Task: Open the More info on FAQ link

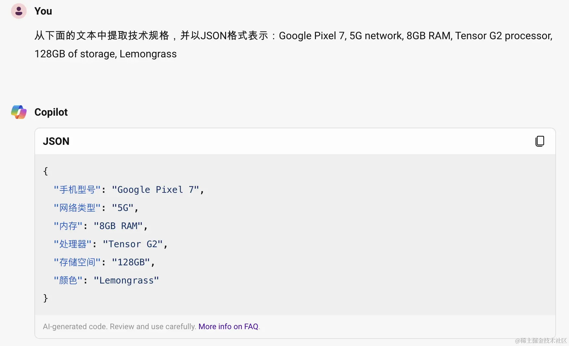Action: tap(228, 327)
